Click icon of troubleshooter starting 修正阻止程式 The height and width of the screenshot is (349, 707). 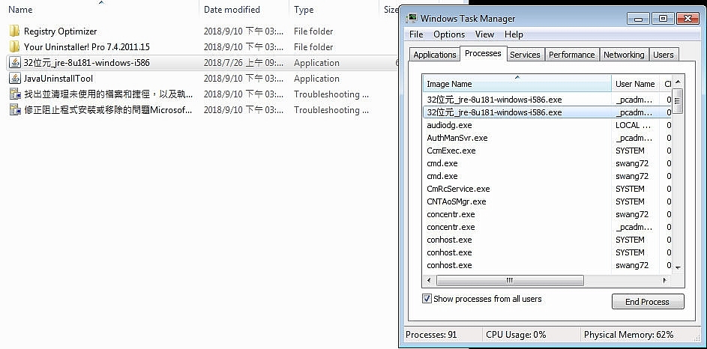click(x=15, y=110)
